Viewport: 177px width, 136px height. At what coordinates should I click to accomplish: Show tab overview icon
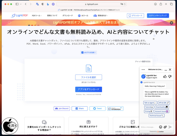[171, 4]
